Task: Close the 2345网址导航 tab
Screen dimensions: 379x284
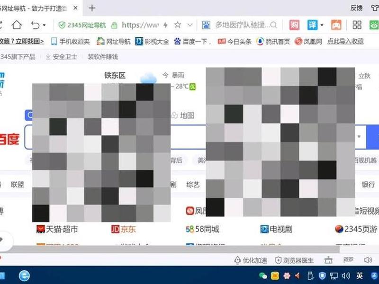Action: pos(75,8)
